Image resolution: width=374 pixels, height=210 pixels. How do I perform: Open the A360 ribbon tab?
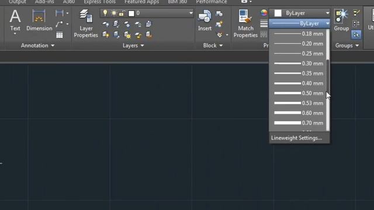[x=69, y=2]
